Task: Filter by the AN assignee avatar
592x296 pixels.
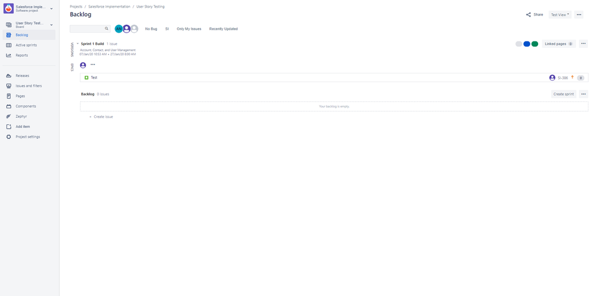Action: point(119,29)
